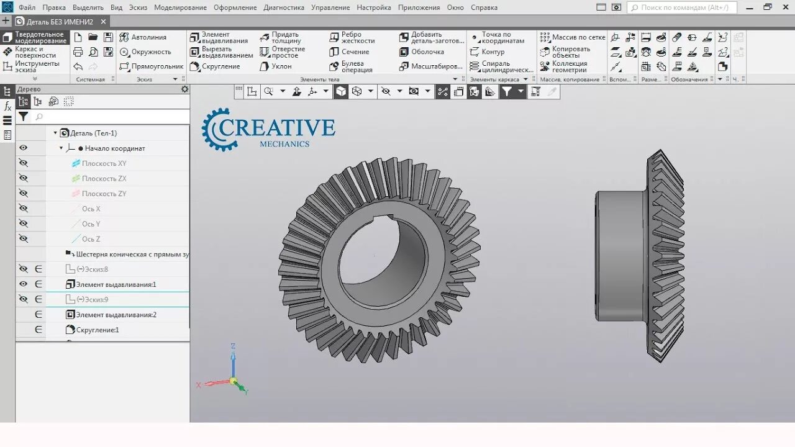This screenshot has width=795, height=447.
Task: Show the Ось X axis
Action: click(x=24, y=209)
